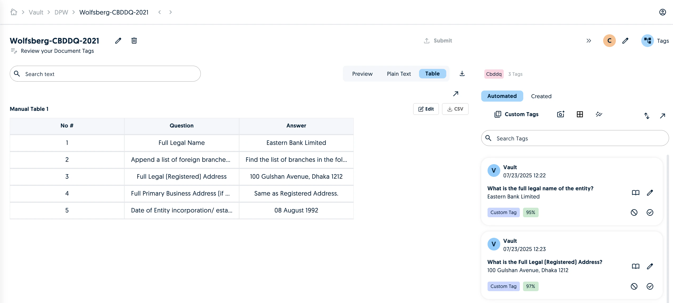Open Vault breadcrumb link

36,12
